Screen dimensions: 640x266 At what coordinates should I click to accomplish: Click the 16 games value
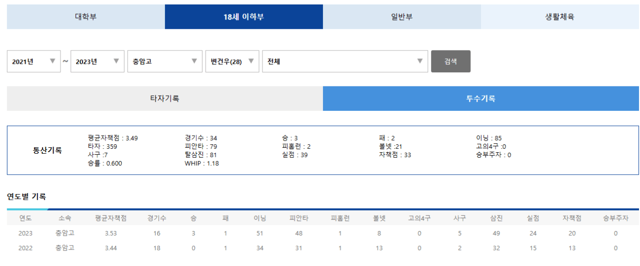pyautogui.click(x=157, y=233)
